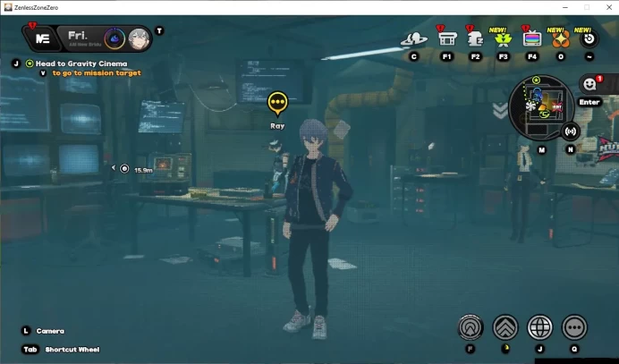This screenshot has height=364, width=619.
Task: Click the broadcast signal icon beside minimap
Action: coord(571,131)
